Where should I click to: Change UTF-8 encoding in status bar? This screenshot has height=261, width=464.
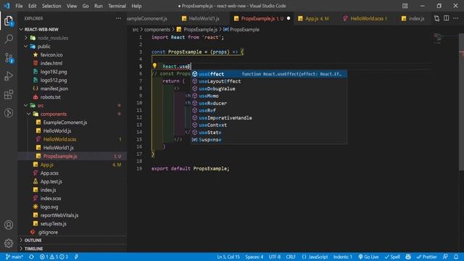click(275, 257)
